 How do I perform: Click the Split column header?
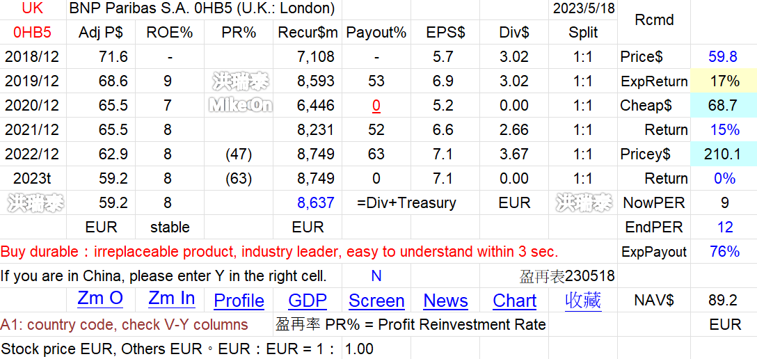pos(583,32)
